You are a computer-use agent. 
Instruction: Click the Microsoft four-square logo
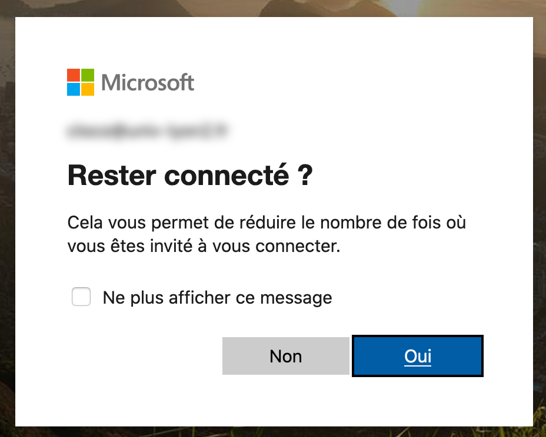coord(81,82)
